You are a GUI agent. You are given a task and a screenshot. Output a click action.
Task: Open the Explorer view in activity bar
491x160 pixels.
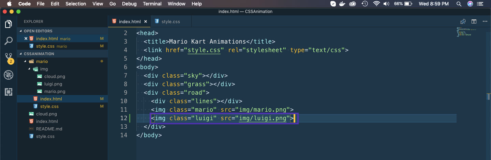click(9, 24)
